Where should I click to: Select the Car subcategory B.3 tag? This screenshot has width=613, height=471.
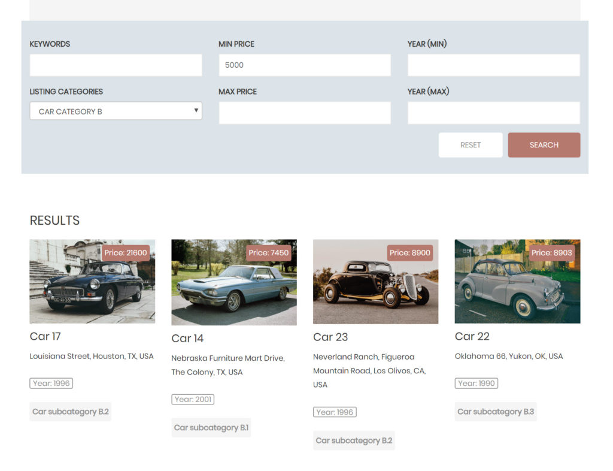click(x=496, y=412)
